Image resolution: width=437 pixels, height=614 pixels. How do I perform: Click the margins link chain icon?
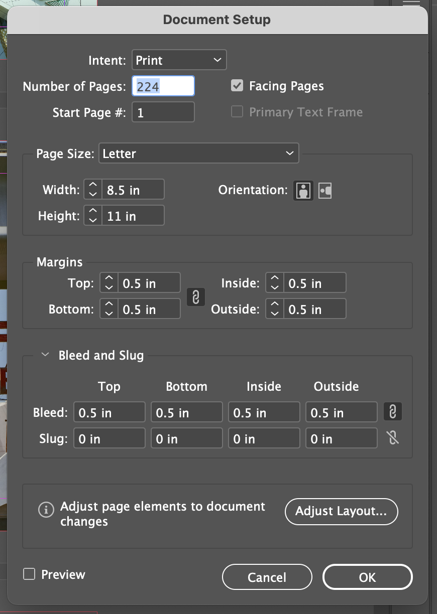point(195,297)
